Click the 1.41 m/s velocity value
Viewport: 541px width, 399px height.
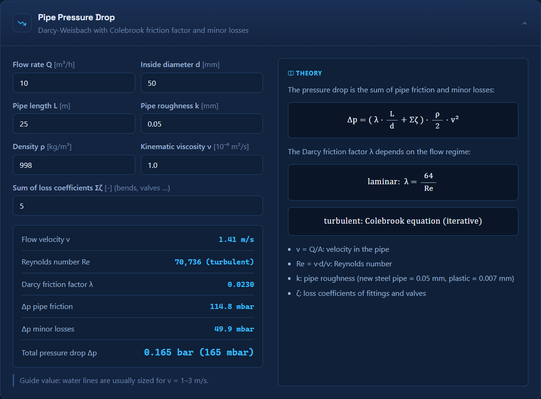[x=236, y=240]
